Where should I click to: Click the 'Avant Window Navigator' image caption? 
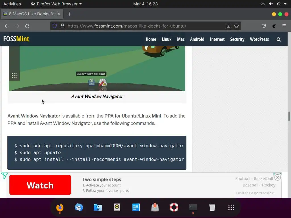(x=97, y=97)
